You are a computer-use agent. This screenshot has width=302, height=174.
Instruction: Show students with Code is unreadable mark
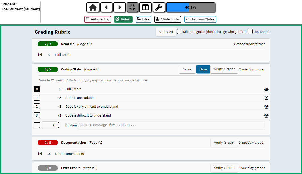(x=266, y=98)
